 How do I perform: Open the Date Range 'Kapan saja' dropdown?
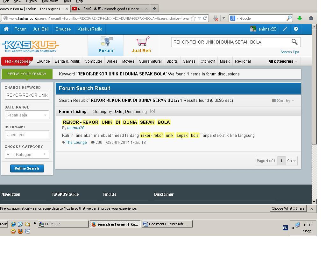pyautogui.click(x=27, y=115)
